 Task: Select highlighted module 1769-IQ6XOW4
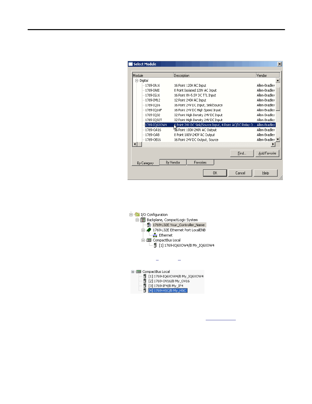tap(210, 125)
